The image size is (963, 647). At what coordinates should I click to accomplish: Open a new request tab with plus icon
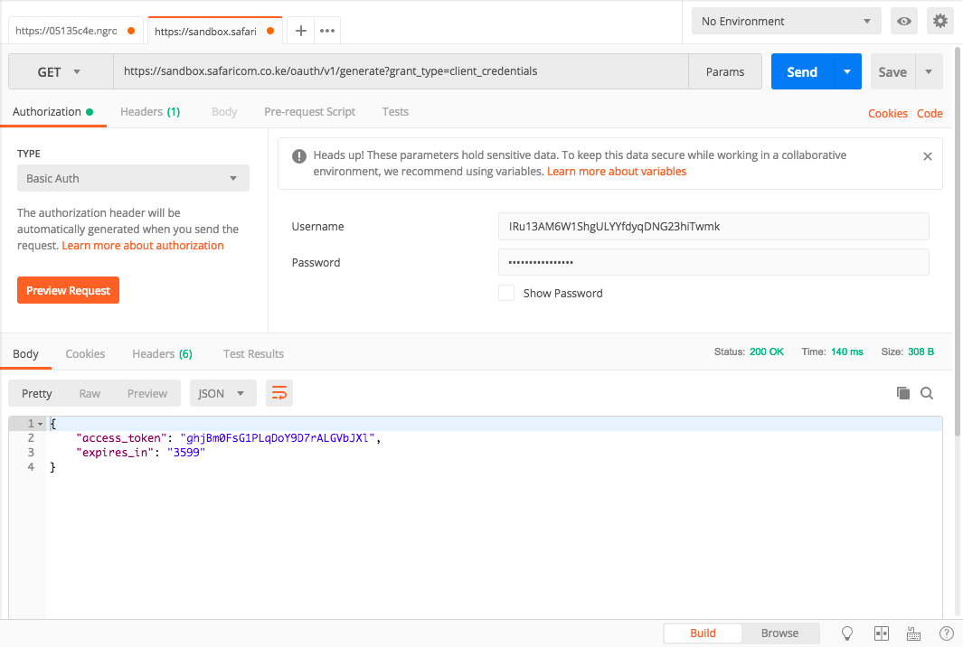click(301, 31)
